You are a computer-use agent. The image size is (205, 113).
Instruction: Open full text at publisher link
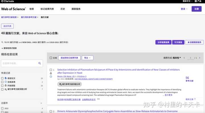[89, 99]
